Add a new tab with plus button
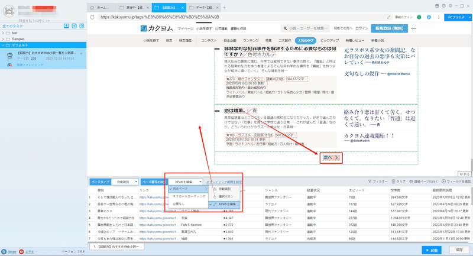The image size is (473, 256). tap(224, 8)
